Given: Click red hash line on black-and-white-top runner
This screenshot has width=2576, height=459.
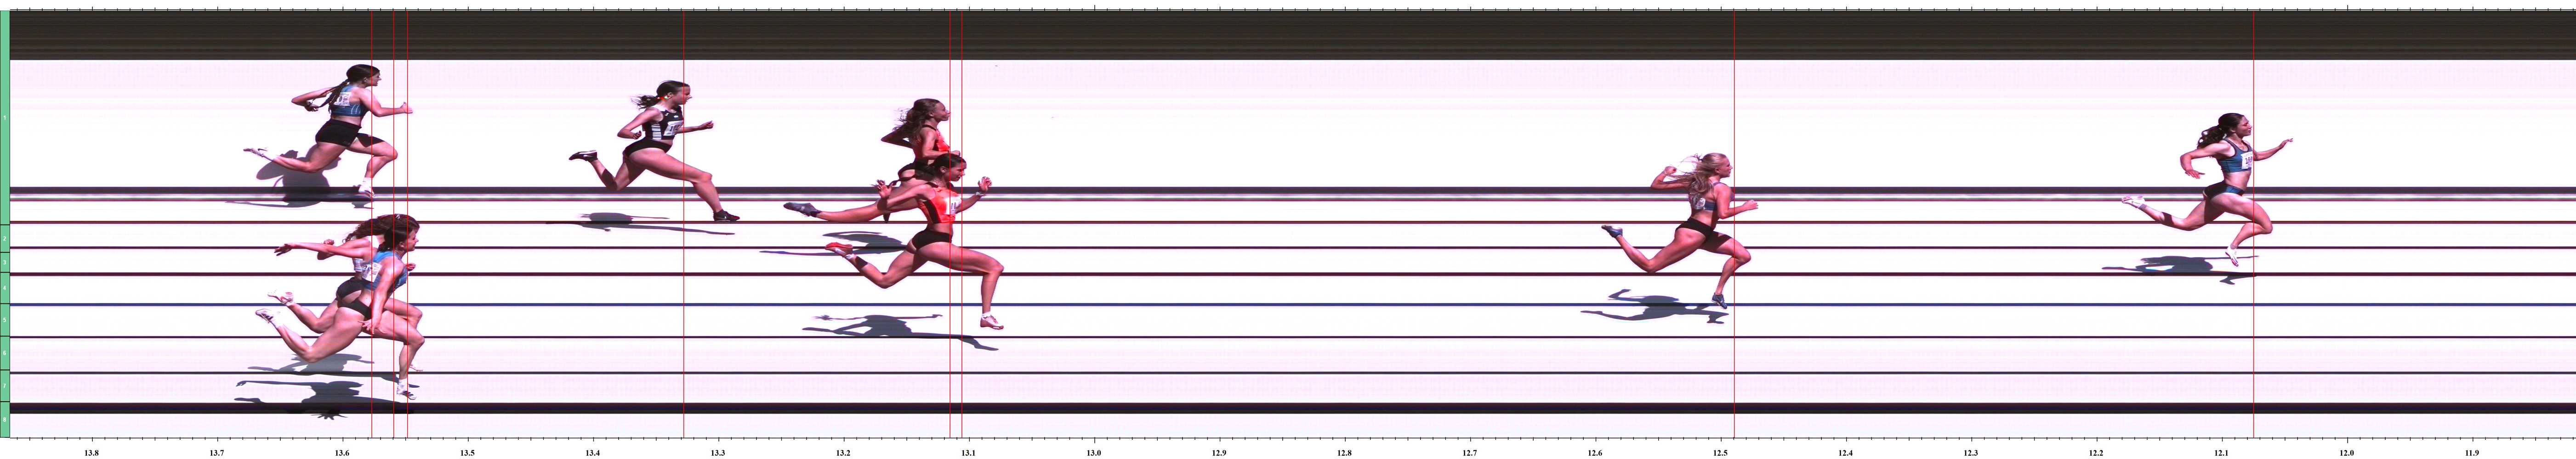Looking at the screenshot, I should pos(683,224).
